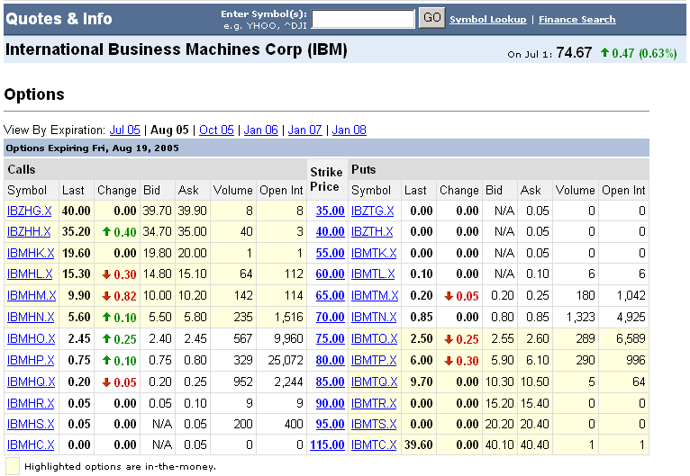Open call option IBZHG.X
This screenshot has height=476, width=690.
29,211
